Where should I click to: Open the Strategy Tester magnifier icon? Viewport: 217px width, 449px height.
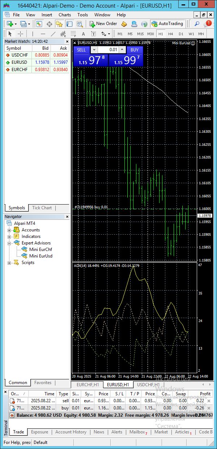[80, 24]
